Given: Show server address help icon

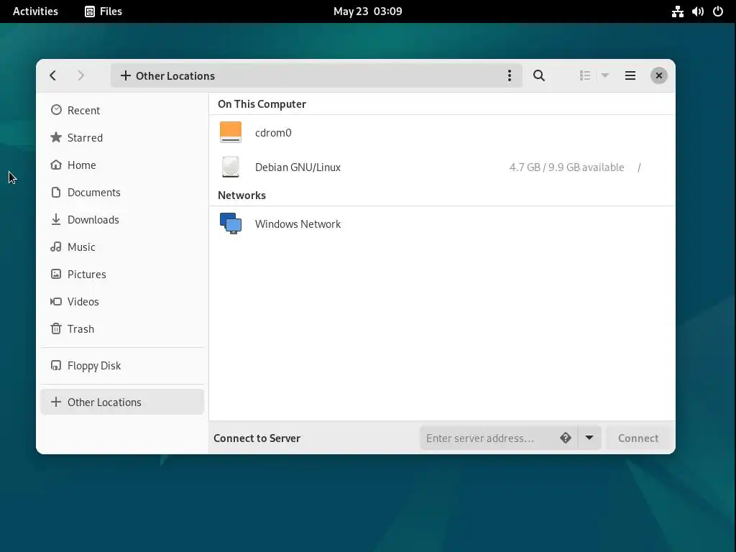Looking at the screenshot, I should [565, 438].
